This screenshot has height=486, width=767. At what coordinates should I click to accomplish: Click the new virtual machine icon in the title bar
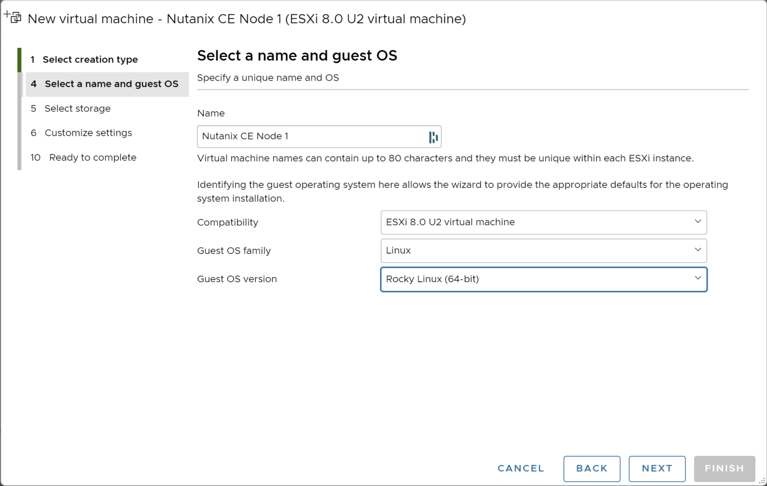pos(12,16)
